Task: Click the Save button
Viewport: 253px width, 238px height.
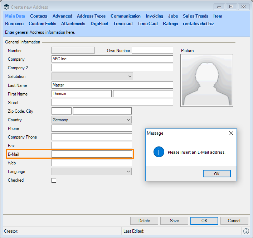Action: click(x=174, y=221)
